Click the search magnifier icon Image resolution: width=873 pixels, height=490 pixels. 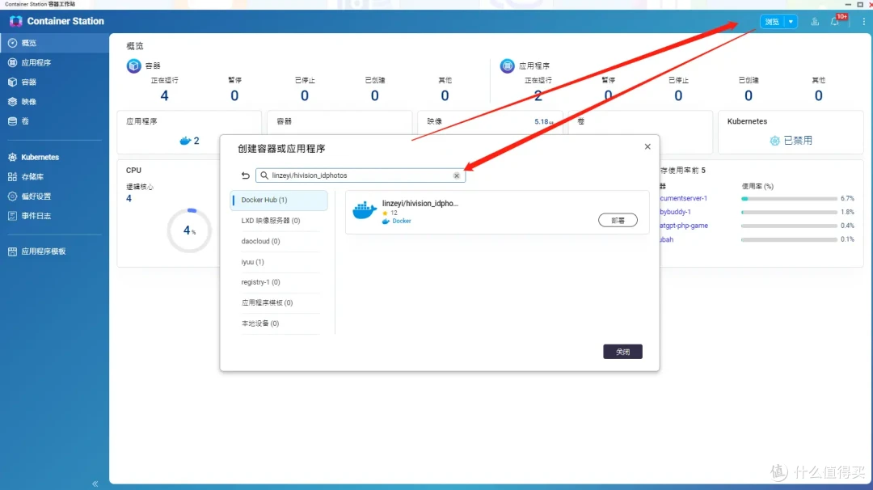[x=264, y=175]
